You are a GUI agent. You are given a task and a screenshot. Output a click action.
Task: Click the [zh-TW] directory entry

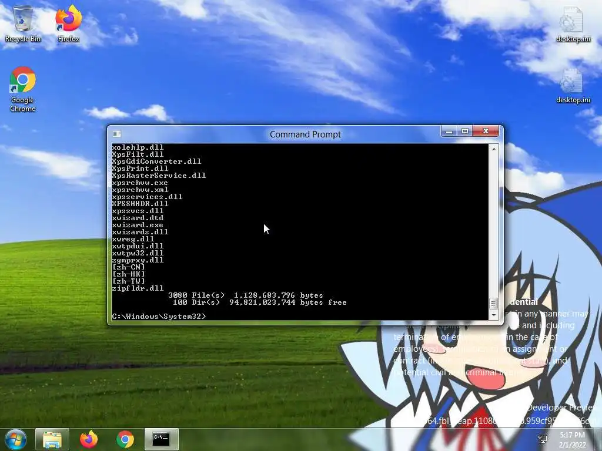click(129, 281)
